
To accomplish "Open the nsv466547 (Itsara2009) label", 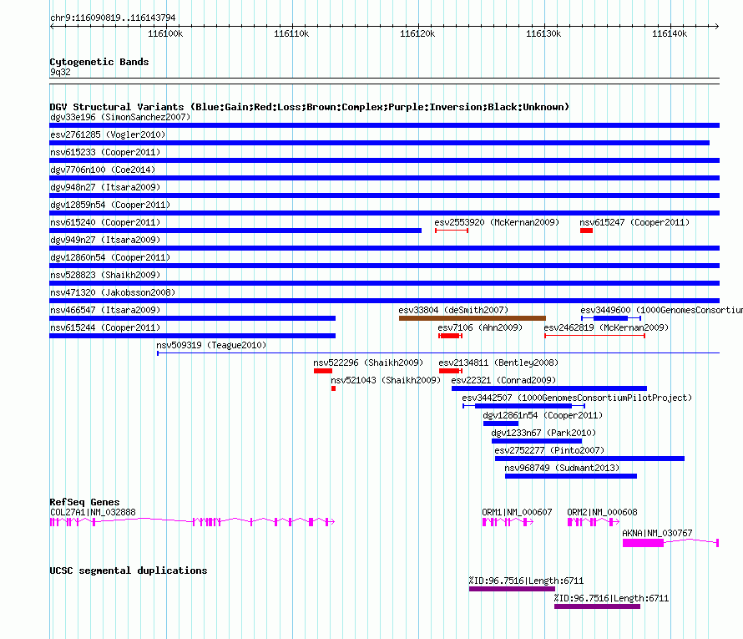I will coord(105,310).
